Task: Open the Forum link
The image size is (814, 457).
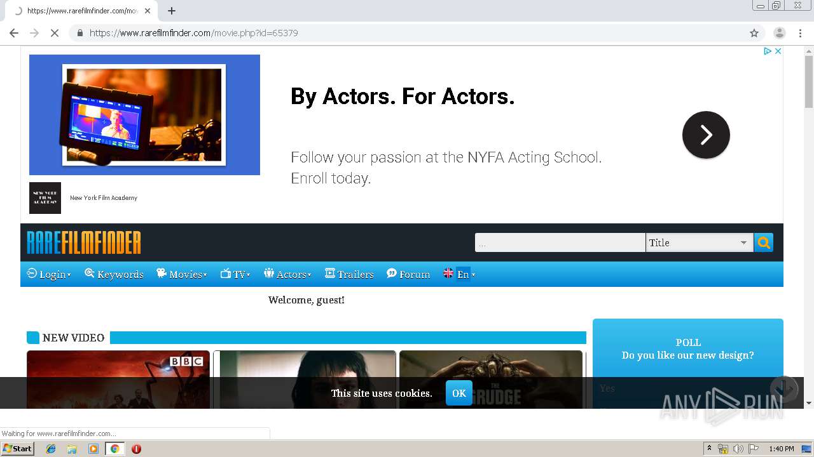Action: coord(408,274)
